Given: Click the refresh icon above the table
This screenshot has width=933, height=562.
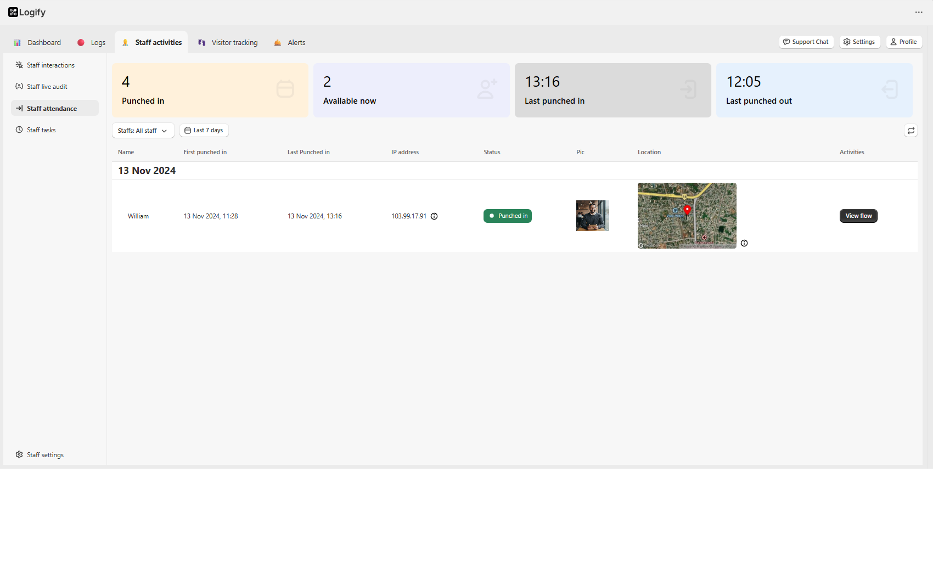Looking at the screenshot, I should [x=911, y=131].
